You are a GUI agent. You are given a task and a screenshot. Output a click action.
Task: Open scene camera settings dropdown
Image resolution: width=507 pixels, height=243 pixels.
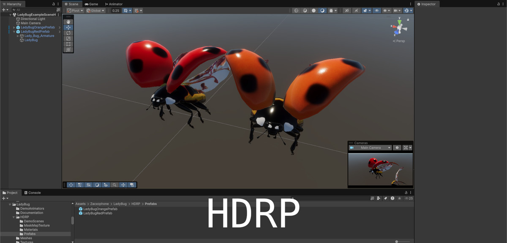pyautogui.click(x=397, y=11)
